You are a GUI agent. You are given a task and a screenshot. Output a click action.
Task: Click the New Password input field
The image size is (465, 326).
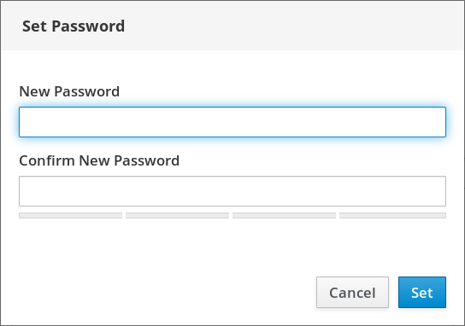(232, 122)
